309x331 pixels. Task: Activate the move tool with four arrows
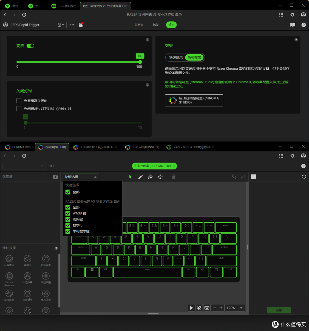click(x=161, y=177)
